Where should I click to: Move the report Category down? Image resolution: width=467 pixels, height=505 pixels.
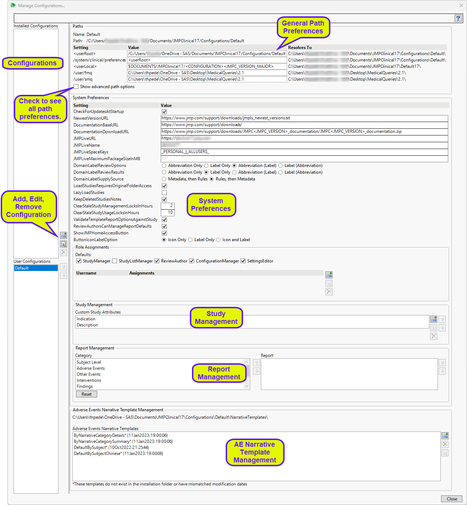257,371
